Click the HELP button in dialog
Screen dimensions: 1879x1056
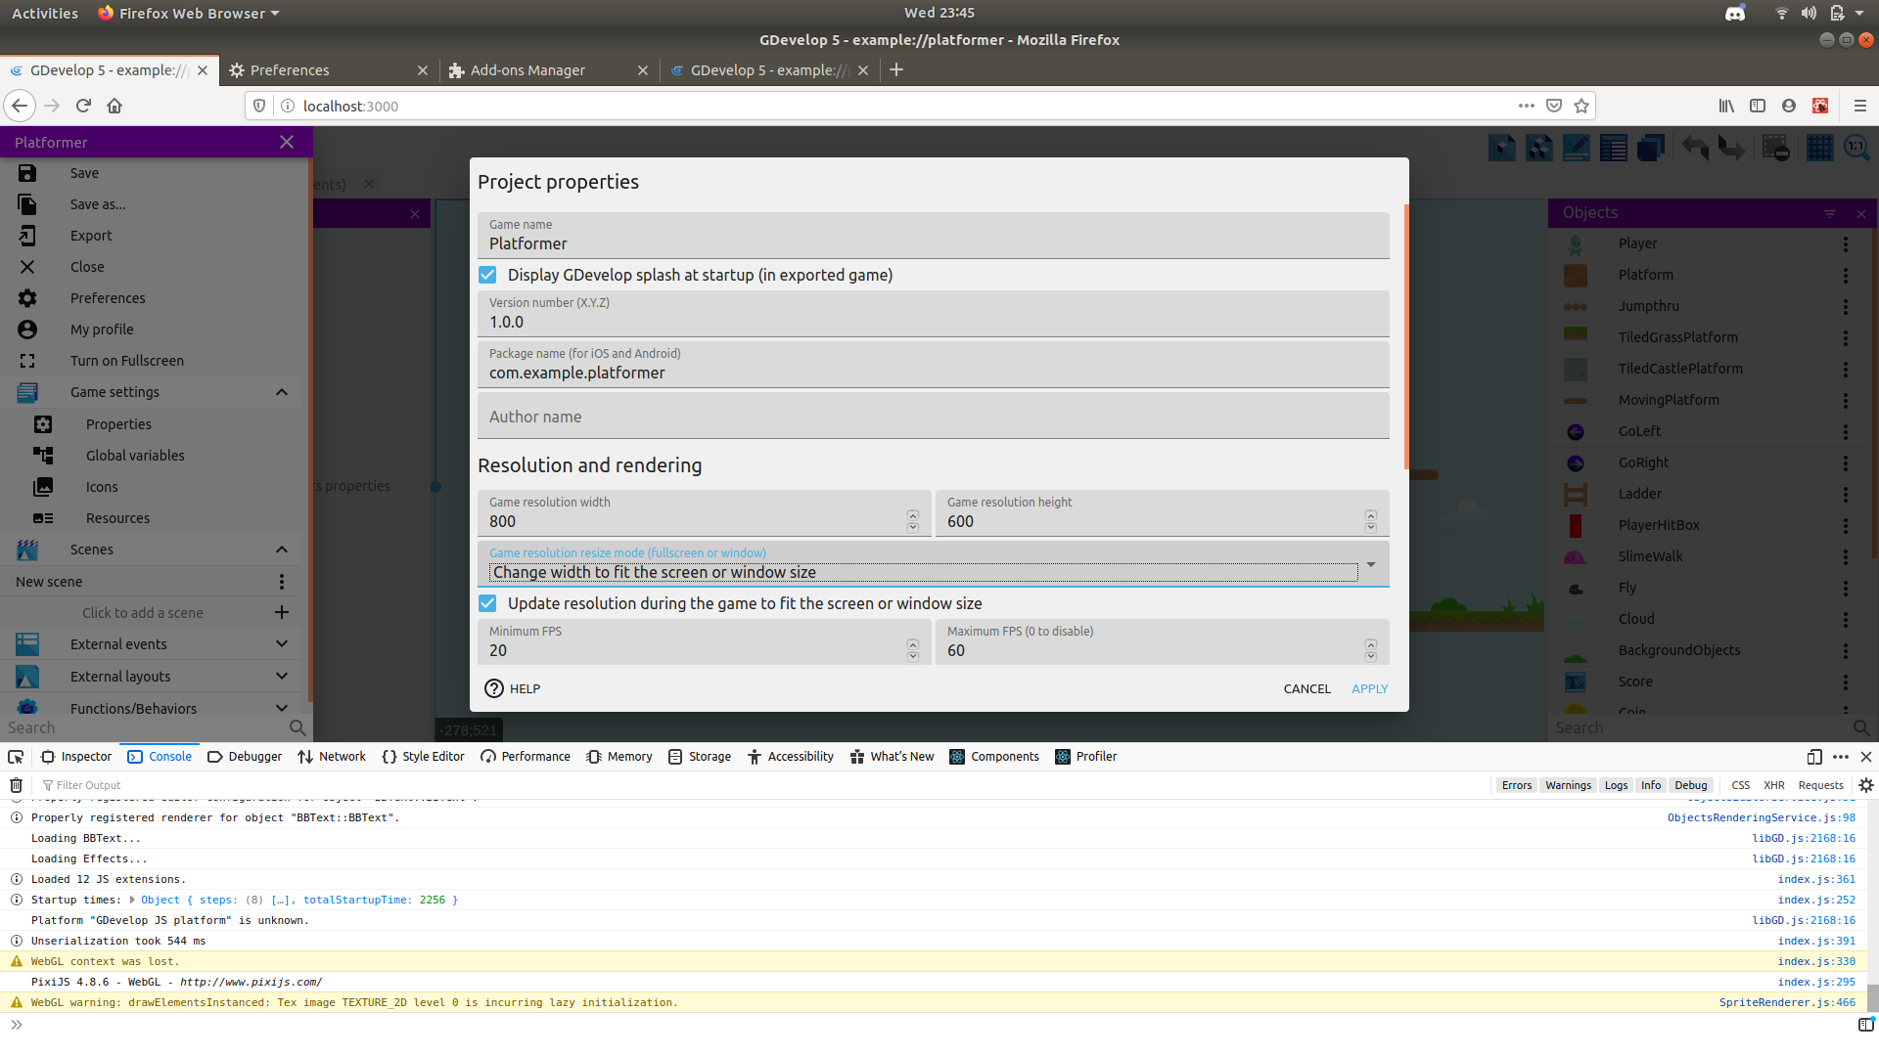(x=513, y=689)
